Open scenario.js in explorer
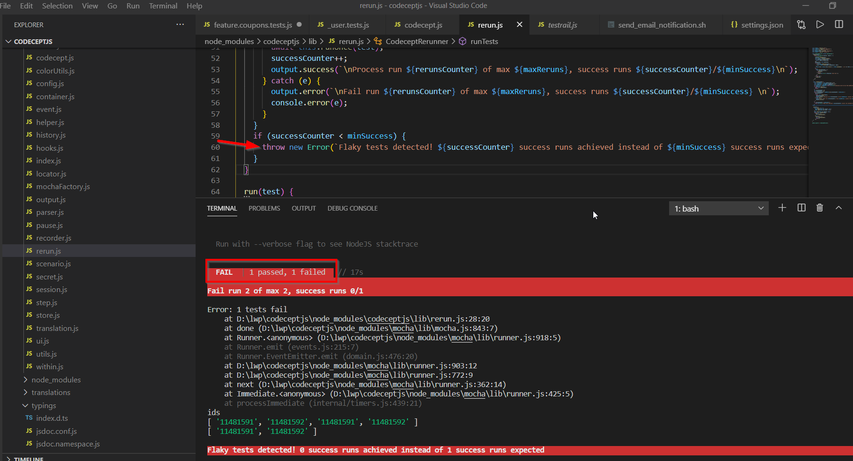The width and height of the screenshot is (853, 461). click(53, 263)
